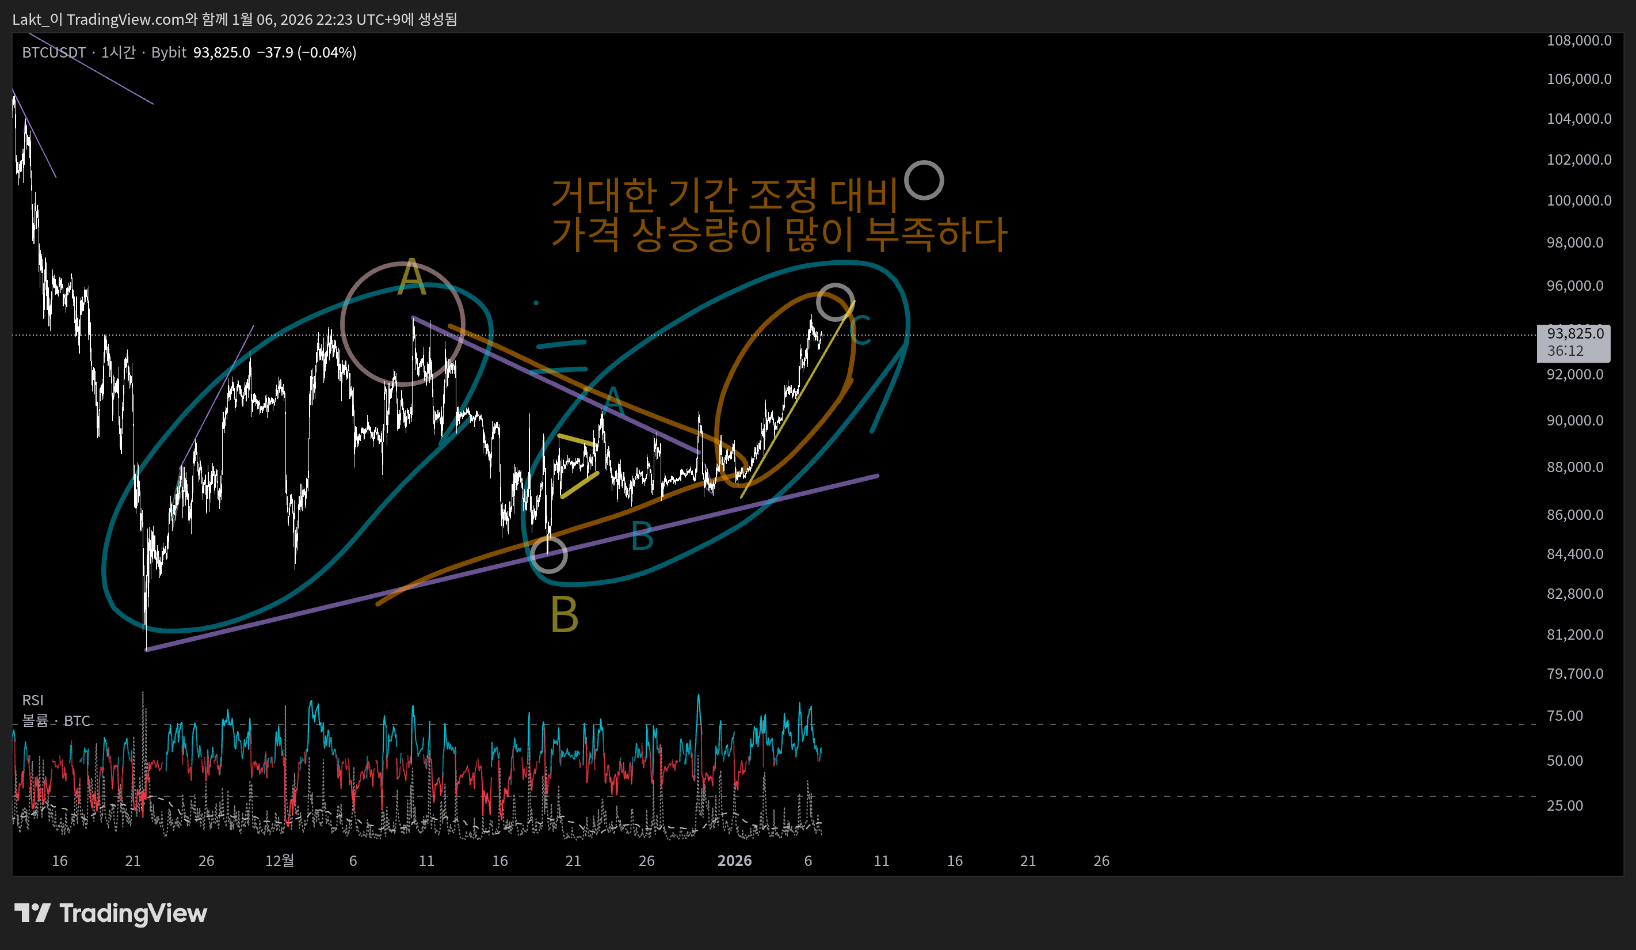The image size is (1636, 950).
Task: Click the 81,200.0 price axis label
Action: 1575,634
